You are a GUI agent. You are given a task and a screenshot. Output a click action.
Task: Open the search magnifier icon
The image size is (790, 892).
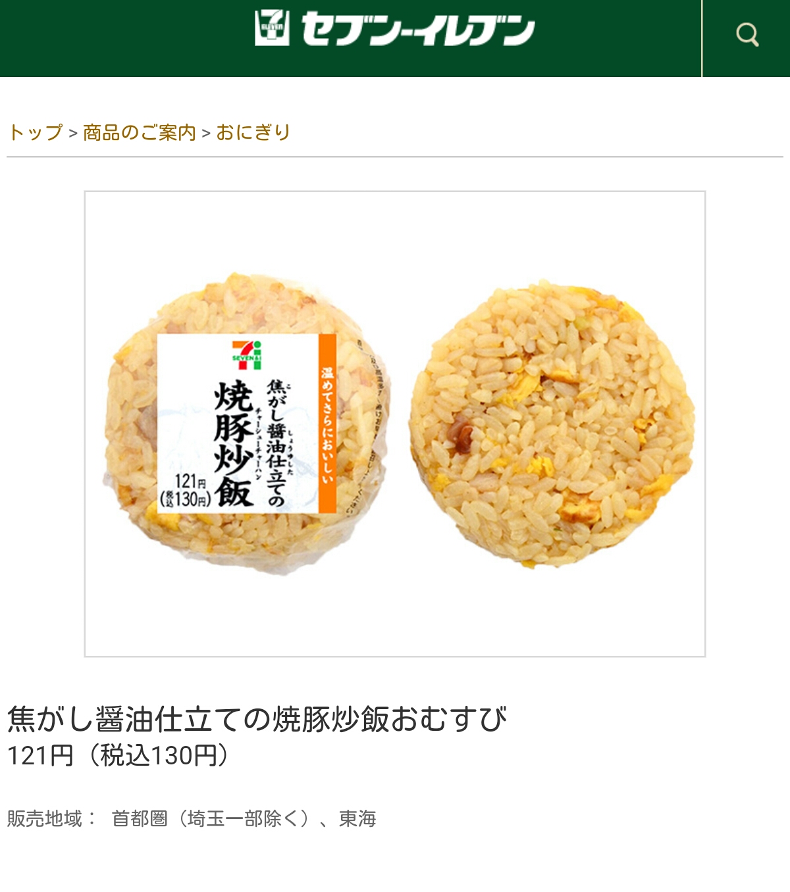[747, 34]
